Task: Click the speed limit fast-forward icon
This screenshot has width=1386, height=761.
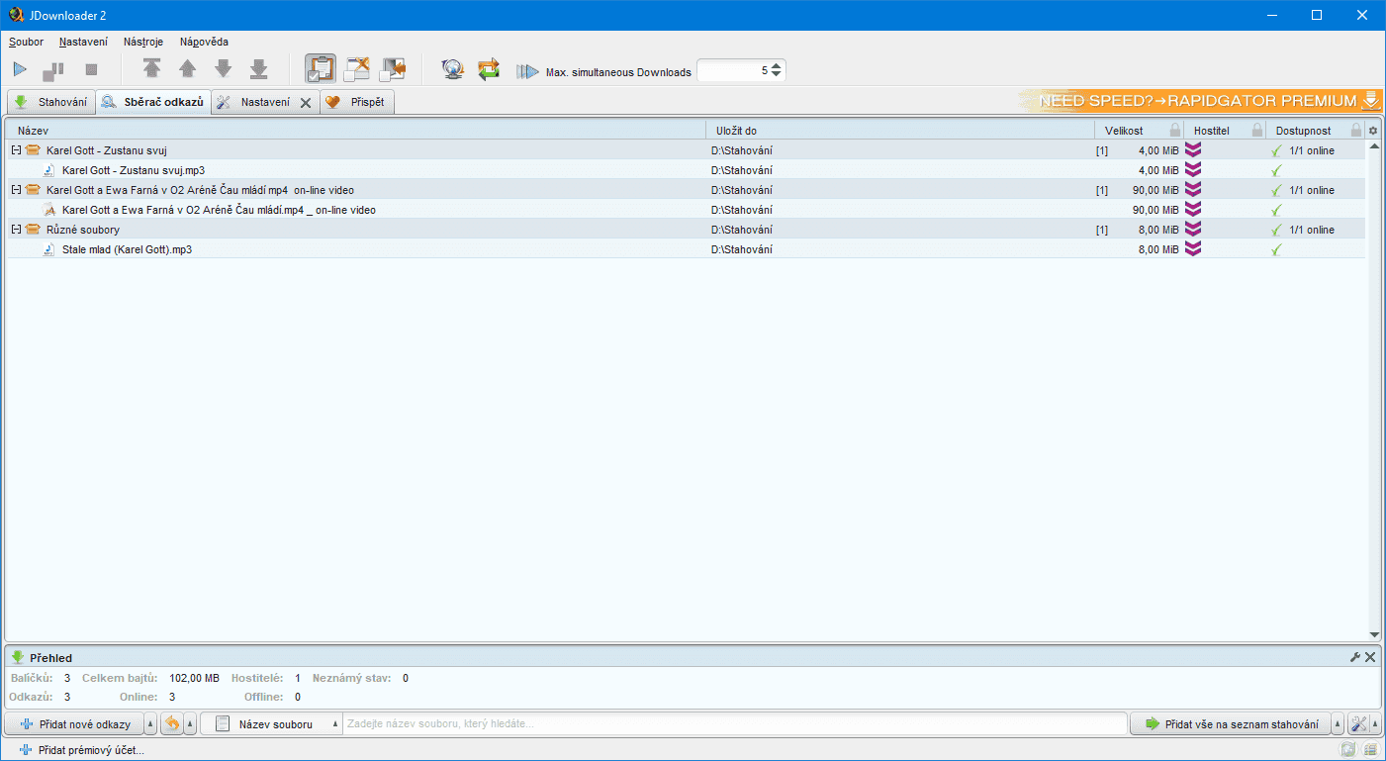Action: pos(527,71)
